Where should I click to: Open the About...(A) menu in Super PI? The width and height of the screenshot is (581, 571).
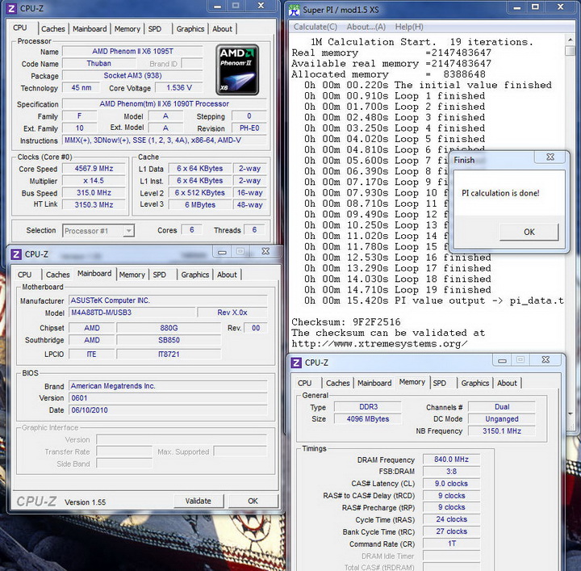tap(366, 27)
